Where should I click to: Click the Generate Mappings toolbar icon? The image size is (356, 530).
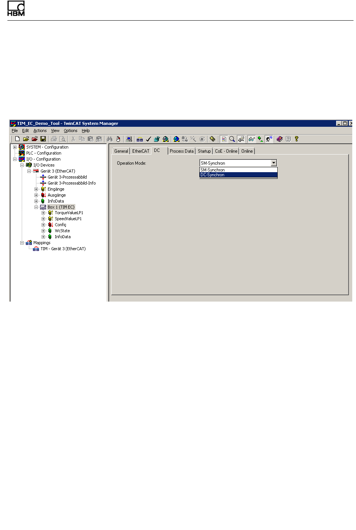pos(140,139)
